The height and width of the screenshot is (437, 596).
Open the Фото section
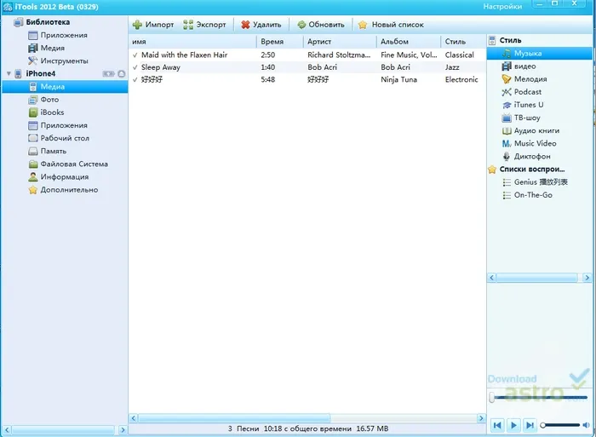[x=43, y=100]
